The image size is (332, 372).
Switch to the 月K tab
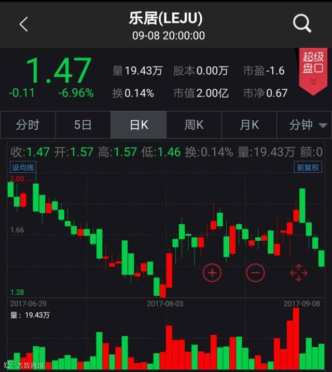click(x=249, y=125)
